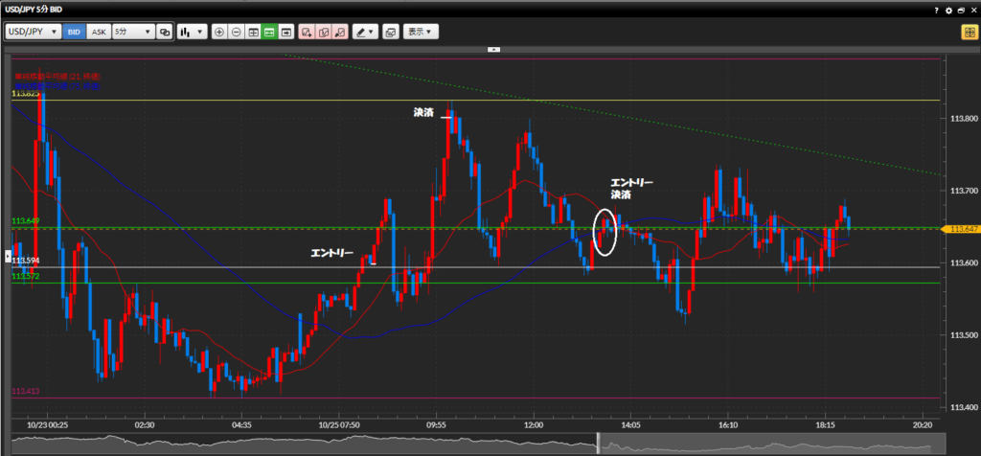
Task: Click the 113.594 white line label
Action: pyautogui.click(x=26, y=261)
